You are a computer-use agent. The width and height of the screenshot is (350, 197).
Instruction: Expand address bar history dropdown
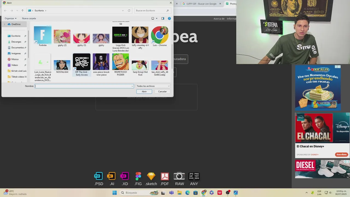123,10
